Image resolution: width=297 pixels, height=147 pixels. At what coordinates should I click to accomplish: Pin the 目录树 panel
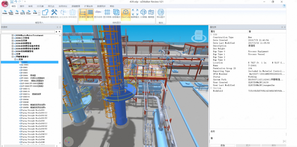pos(57,27)
